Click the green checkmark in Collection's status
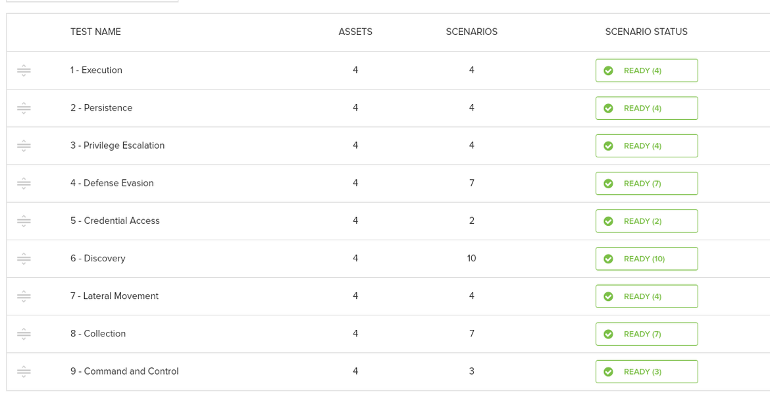770x399 pixels. pyautogui.click(x=608, y=334)
